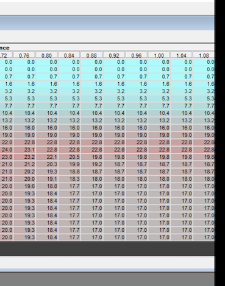The image size is (225, 286).
Task: Select 16.0 in the 0.80 column
Action: coord(47,128)
